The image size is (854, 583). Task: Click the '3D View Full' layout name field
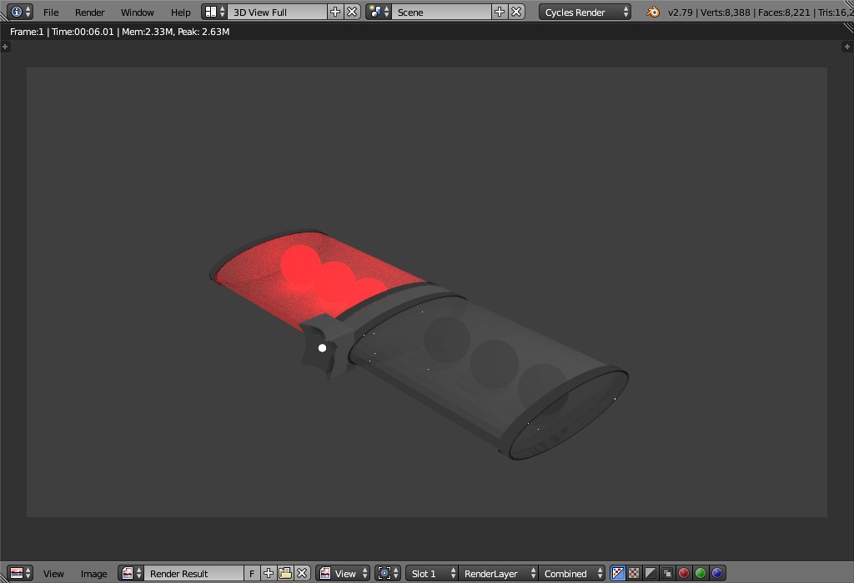tap(277, 12)
